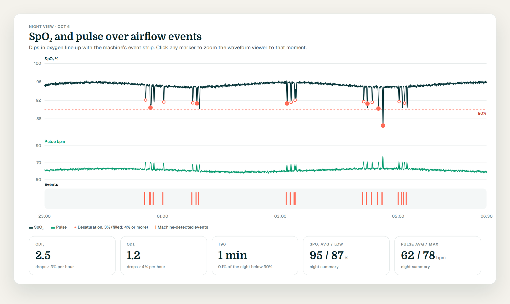This screenshot has width=510, height=304.
Task: Select the hollow desaturation marker just after 01:00
Action: click(x=164, y=102)
